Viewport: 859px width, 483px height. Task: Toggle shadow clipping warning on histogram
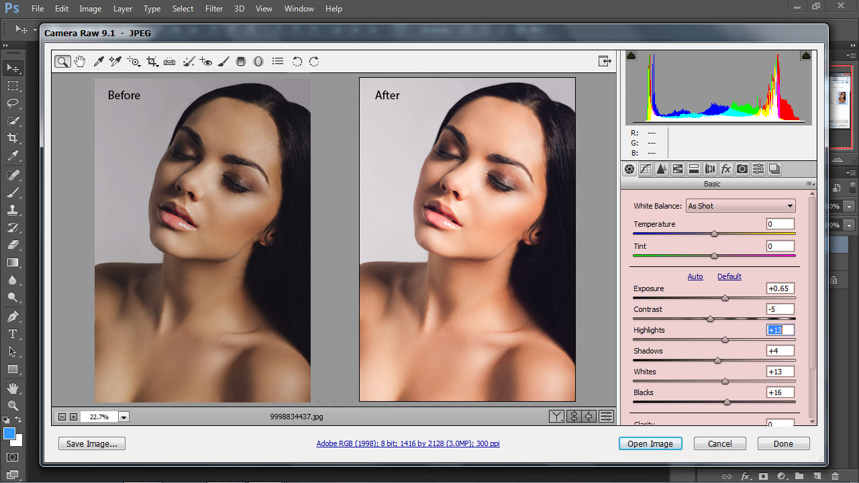coord(631,56)
